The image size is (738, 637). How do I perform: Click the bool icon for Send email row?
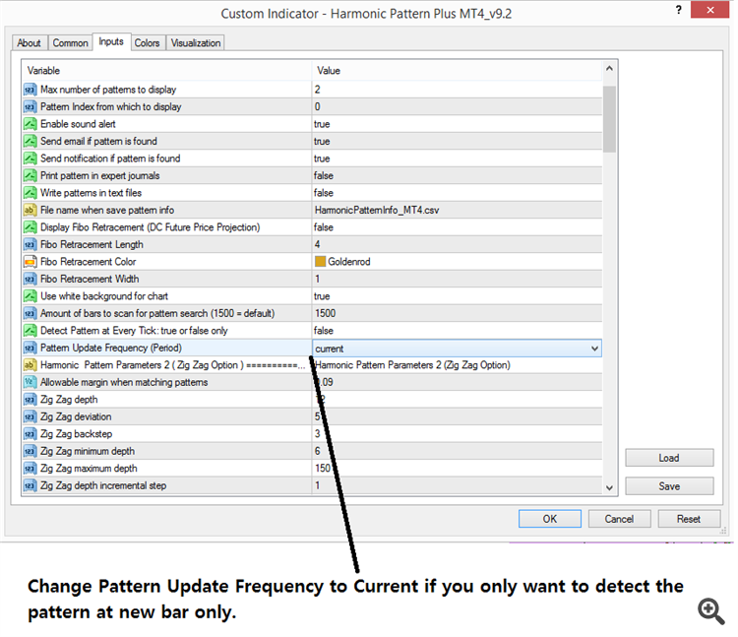pos(30,141)
